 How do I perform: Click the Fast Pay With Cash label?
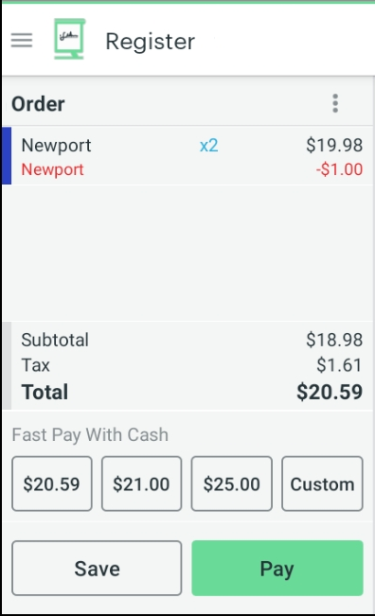(x=90, y=435)
